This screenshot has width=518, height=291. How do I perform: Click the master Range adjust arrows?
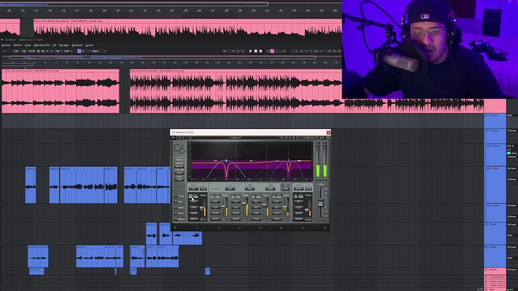pos(176,207)
